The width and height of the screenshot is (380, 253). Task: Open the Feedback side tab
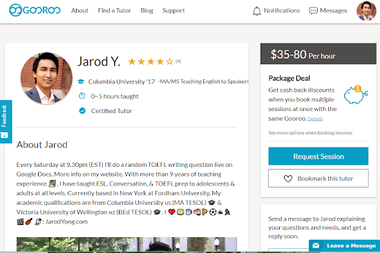click(6, 121)
